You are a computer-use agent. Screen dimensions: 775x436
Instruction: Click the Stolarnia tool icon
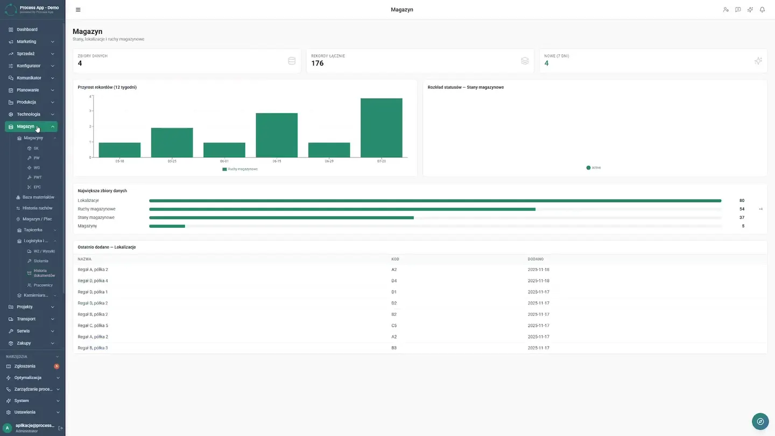tap(30, 261)
